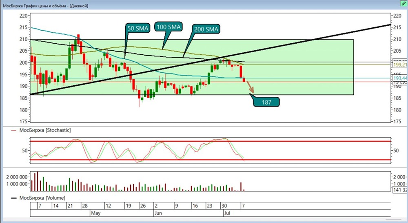Click the 199,21 price label on right axis
Screen dimensions: 408x223
point(400,65)
